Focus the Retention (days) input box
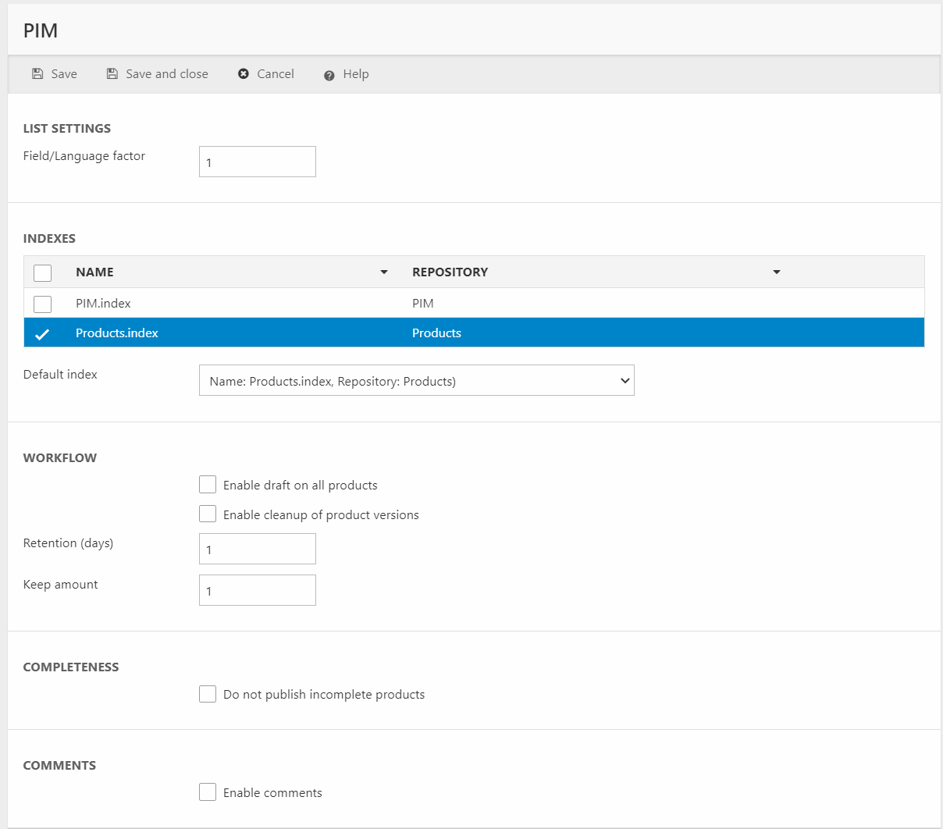The width and height of the screenshot is (943, 829). 258,550
